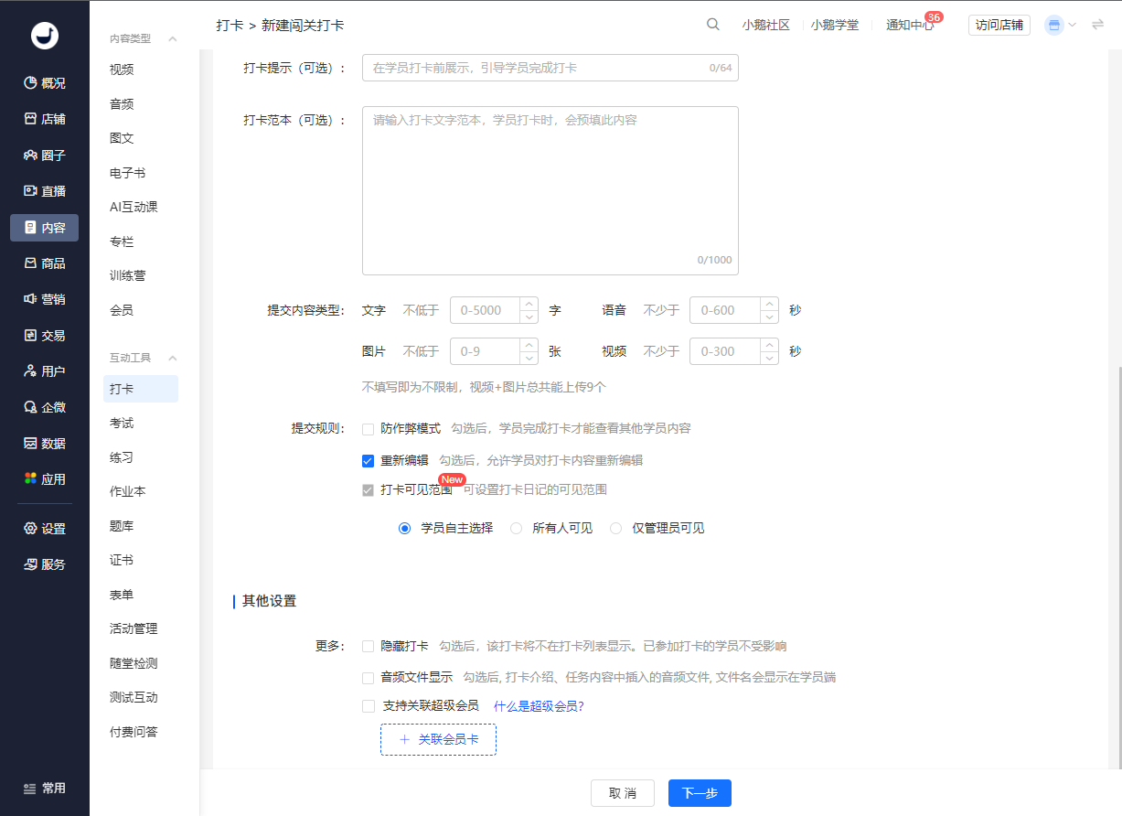Go to 训练营 menu item
1122x816 pixels.
[x=127, y=275]
